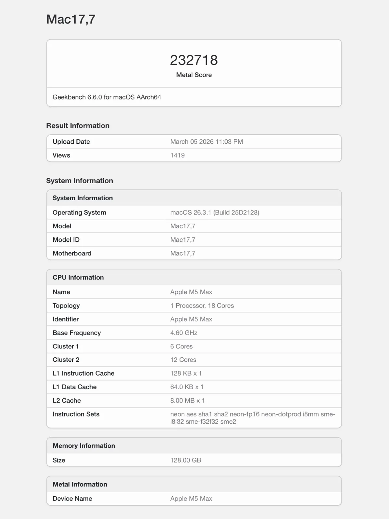Click the Mac17,7 page heading
The image size is (389, 519).
[x=71, y=19]
